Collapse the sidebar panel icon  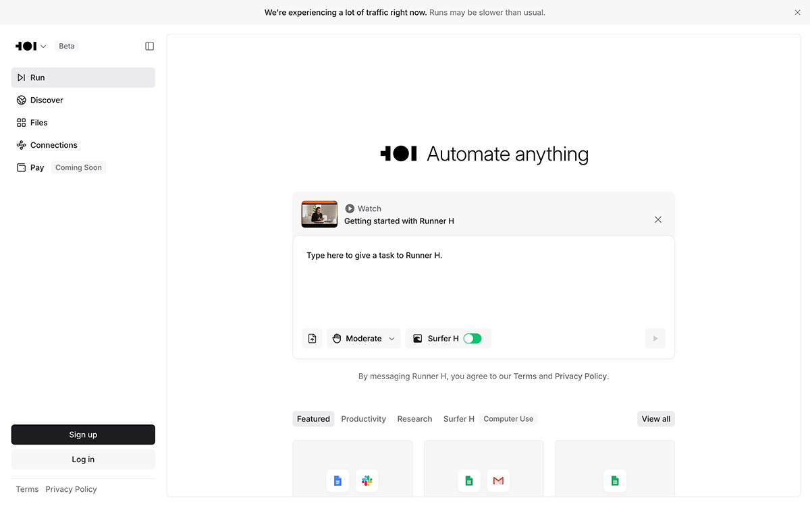(150, 47)
